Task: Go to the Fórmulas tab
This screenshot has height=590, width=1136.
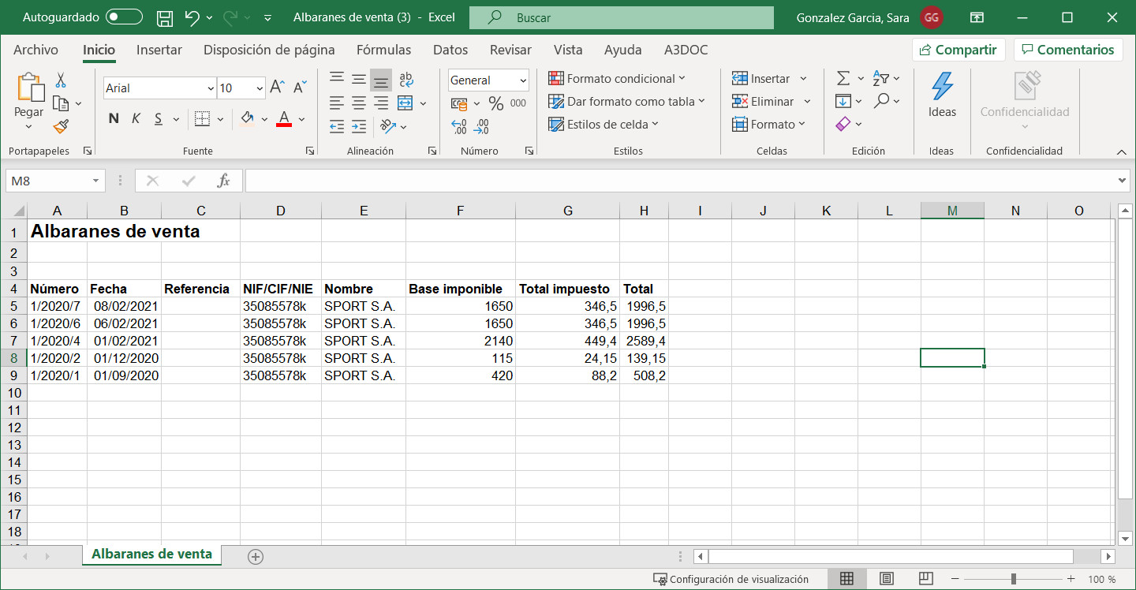Action: [383, 50]
